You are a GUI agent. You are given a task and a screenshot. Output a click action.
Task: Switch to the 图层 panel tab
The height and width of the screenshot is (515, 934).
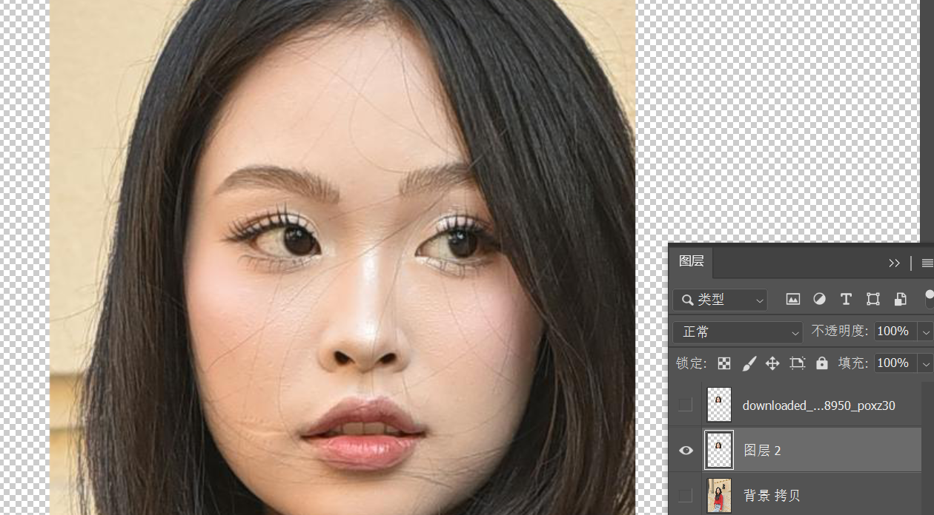[x=692, y=262]
